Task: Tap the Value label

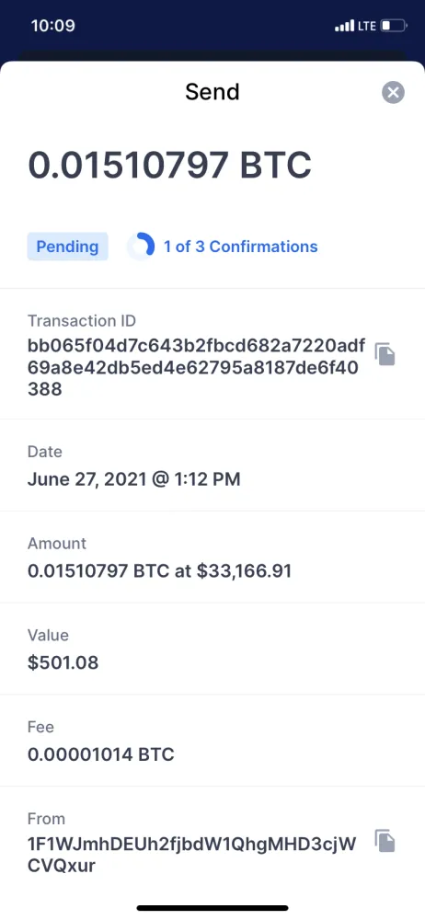Action: pos(48,636)
